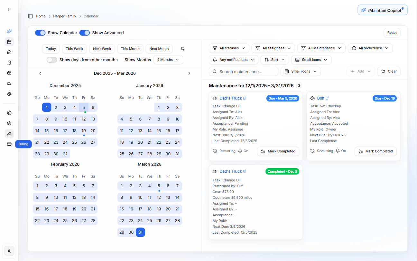This screenshot has width=417, height=261.
Task: Toggle off Show Calendar
Action: 40,33
